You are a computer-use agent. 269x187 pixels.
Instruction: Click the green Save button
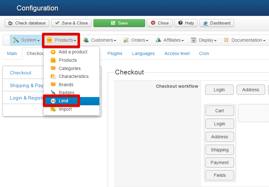119,23
